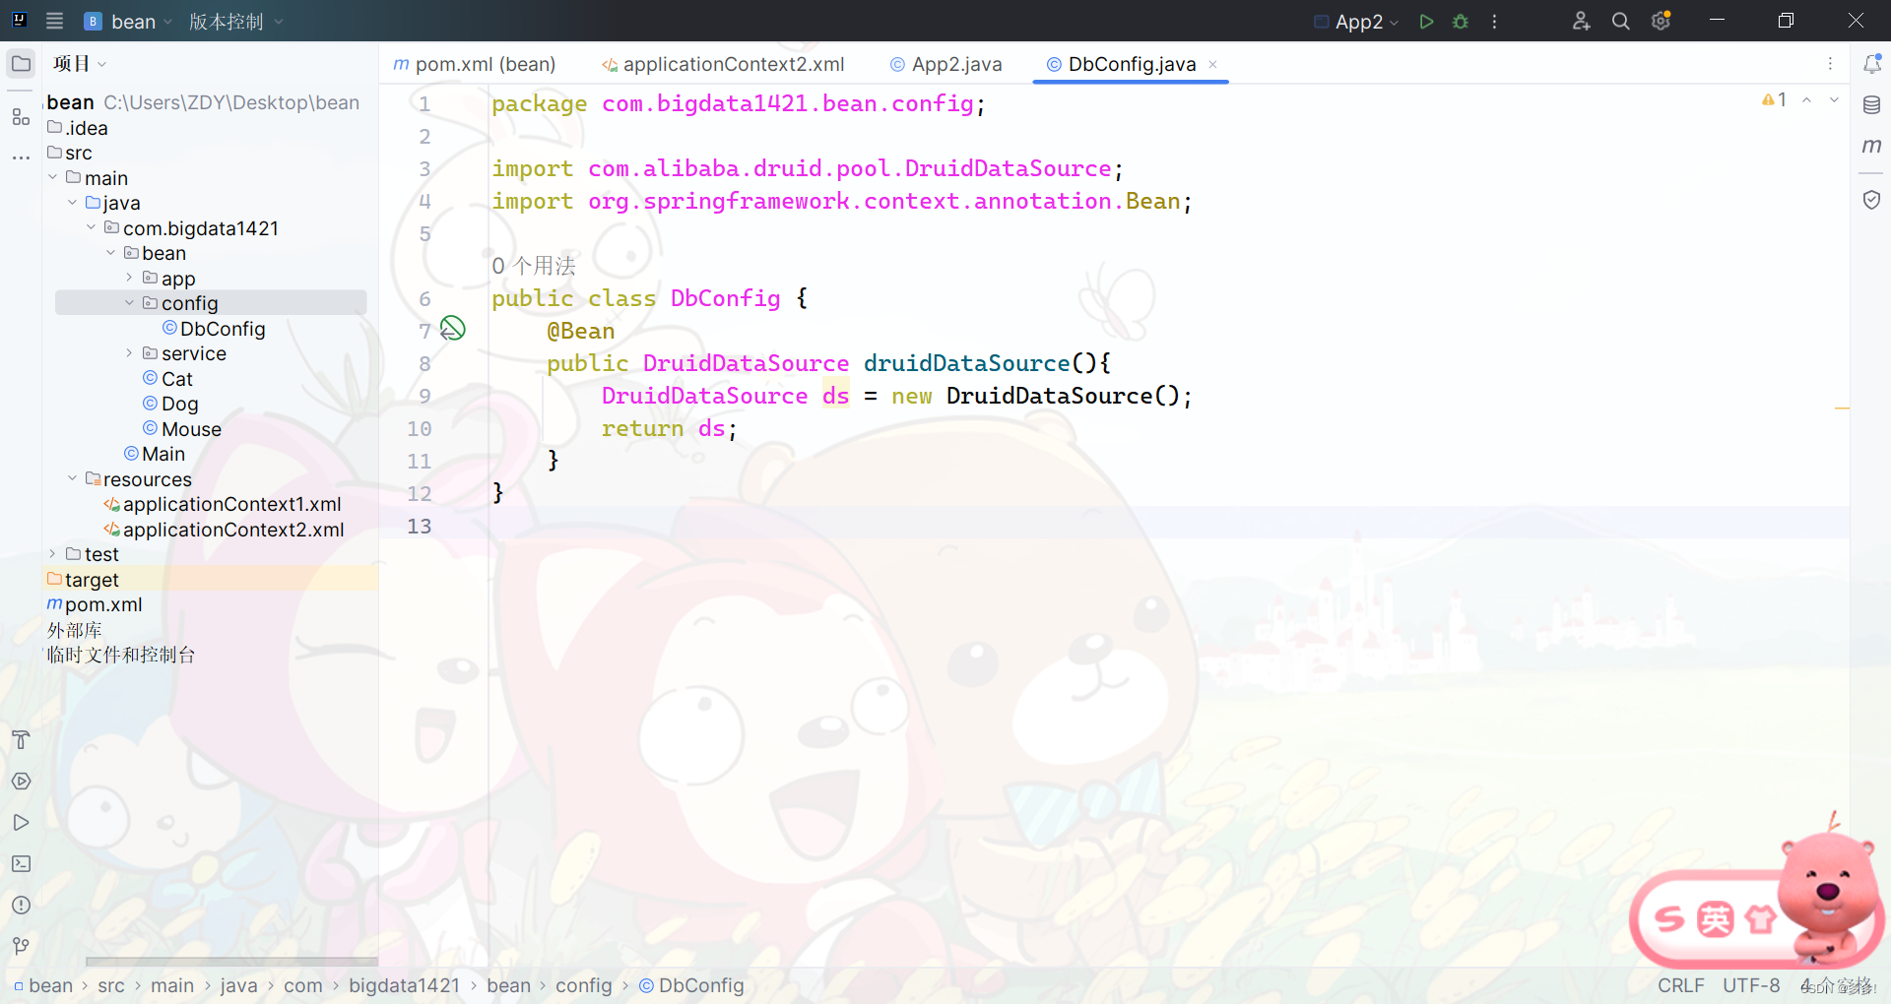Image resolution: width=1891 pixels, height=1004 pixels.
Task: Open the Problems tool window
Action: (x=21, y=906)
